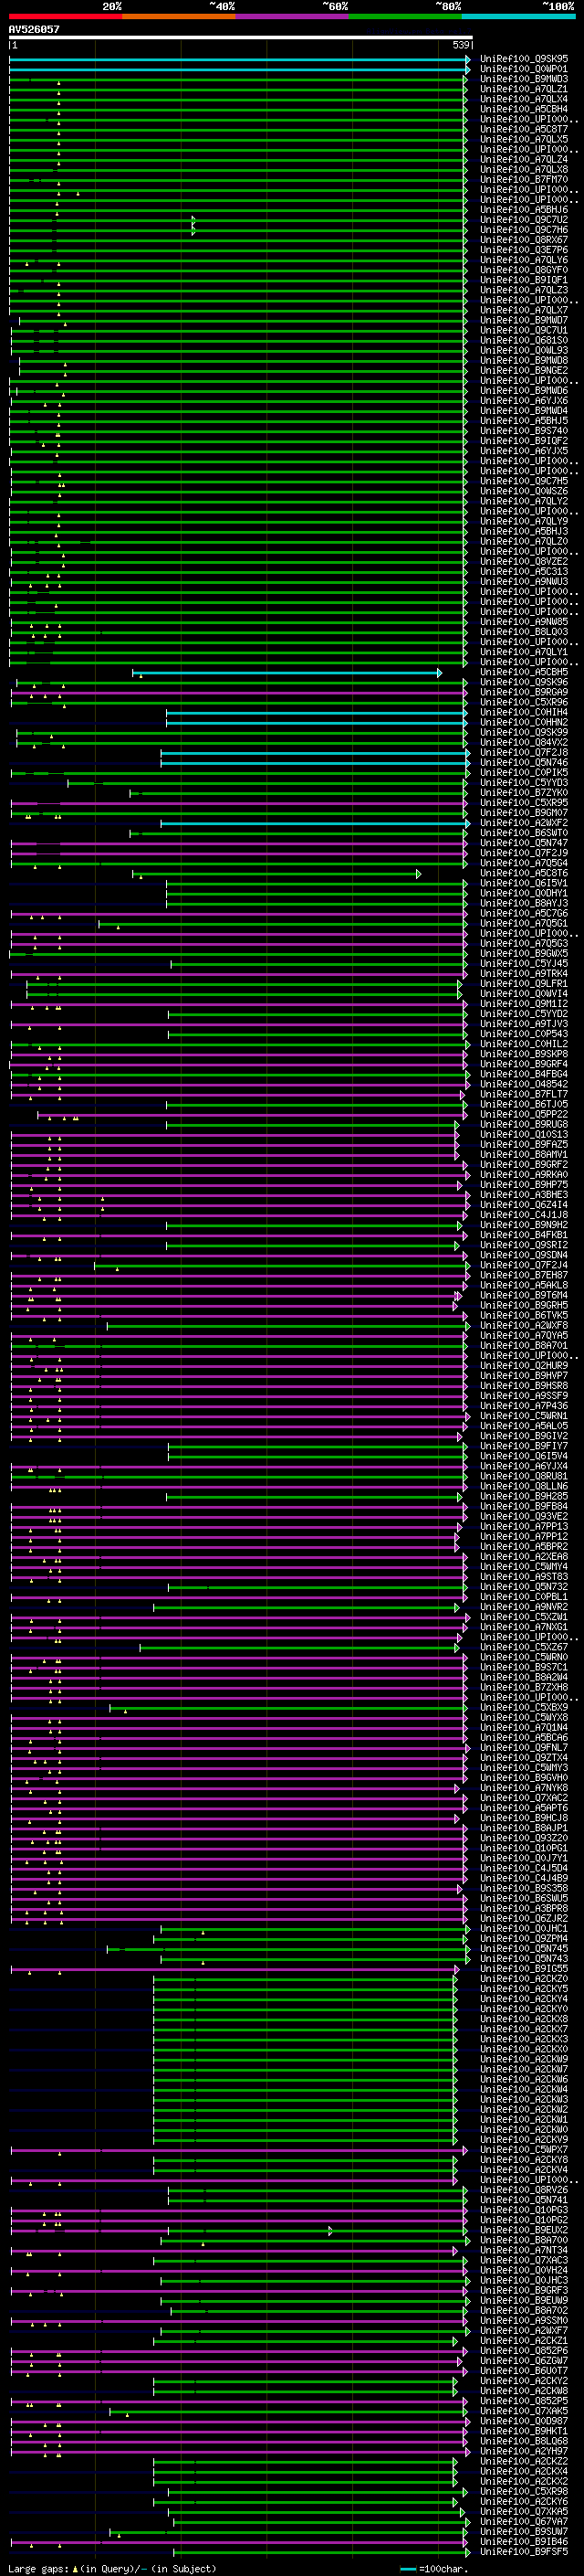The width and height of the screenshot is (584, 2576).
Task: Select the label UniRef100_C0HIH4
Action: click(x=524, y=713)
